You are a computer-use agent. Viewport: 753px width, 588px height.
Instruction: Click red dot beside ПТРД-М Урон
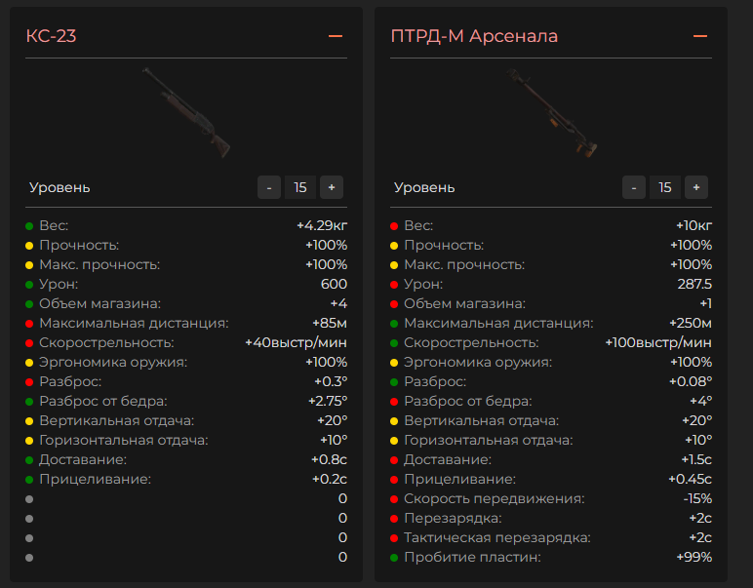pos(394,285)
